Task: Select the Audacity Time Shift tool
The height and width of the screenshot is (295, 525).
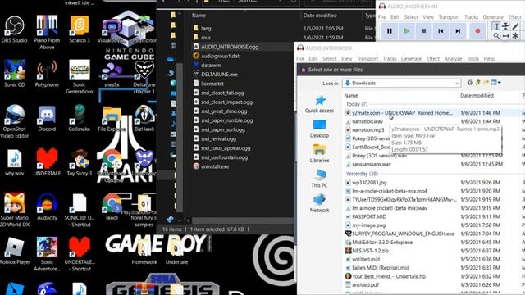Action: [506, 35]
